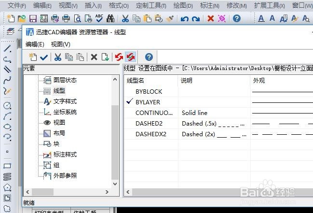Open the 标注(N) menu
This screenshot has width=313, height=213.
pyautogui.click(x=210, y=6)
